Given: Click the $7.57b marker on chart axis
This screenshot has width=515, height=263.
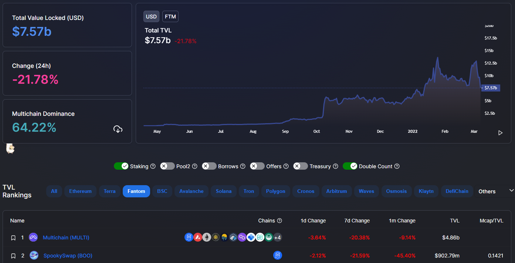Looking at the screenshot, I should [491, 88].
